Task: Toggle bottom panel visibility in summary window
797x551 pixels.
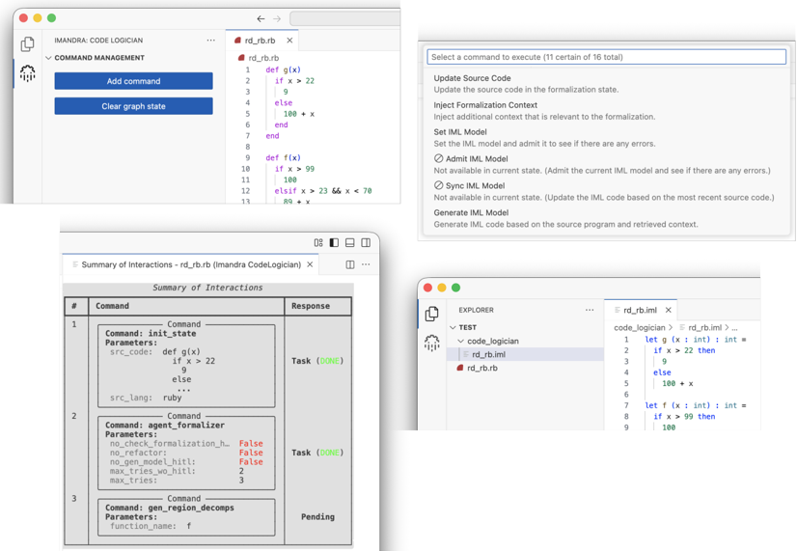Action: point(349,243)
